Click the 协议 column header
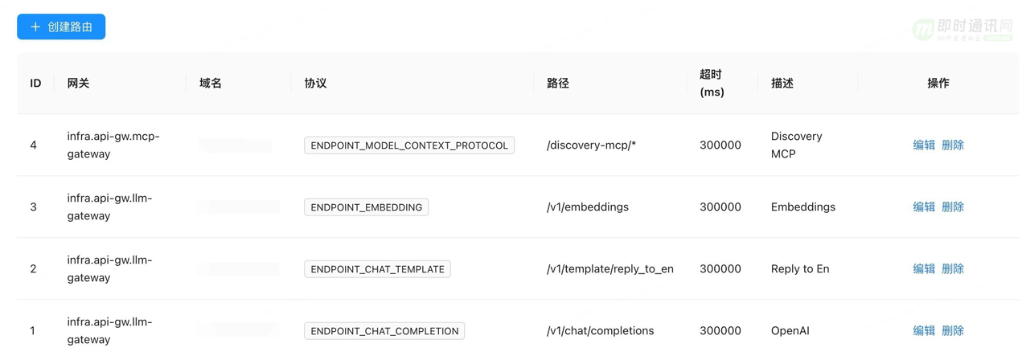The image size is (1022, 356). click(x=316, y=83)
